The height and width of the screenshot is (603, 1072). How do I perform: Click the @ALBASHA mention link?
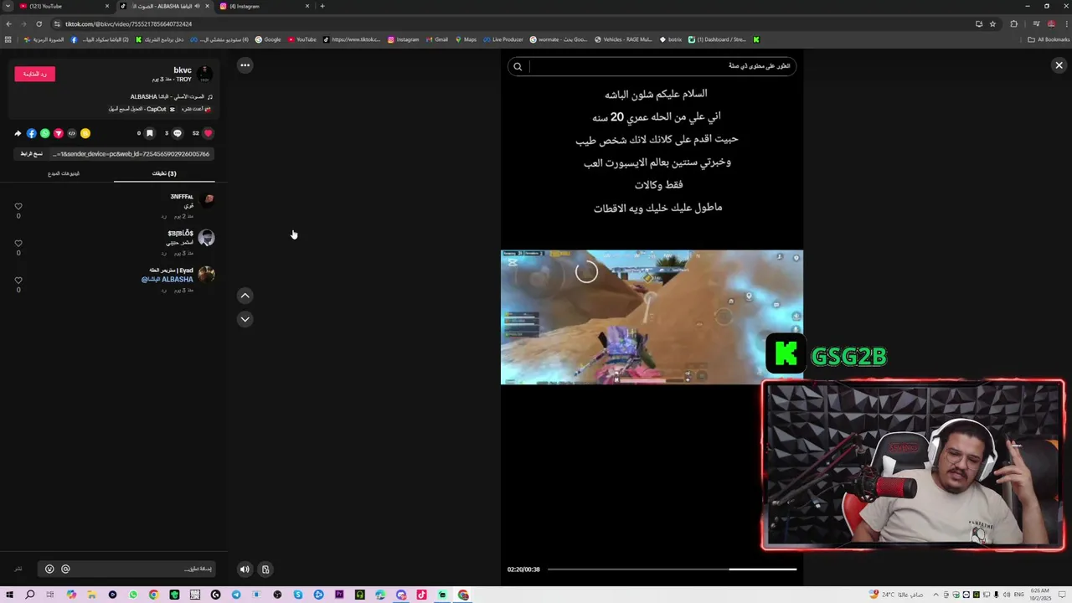pos(167,280)
